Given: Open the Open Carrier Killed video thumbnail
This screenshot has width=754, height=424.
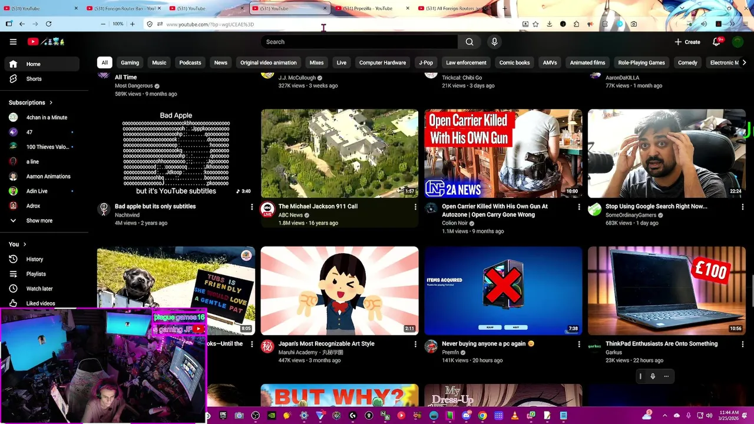Looking at the screenshot, I should click(x=503, y=154).
